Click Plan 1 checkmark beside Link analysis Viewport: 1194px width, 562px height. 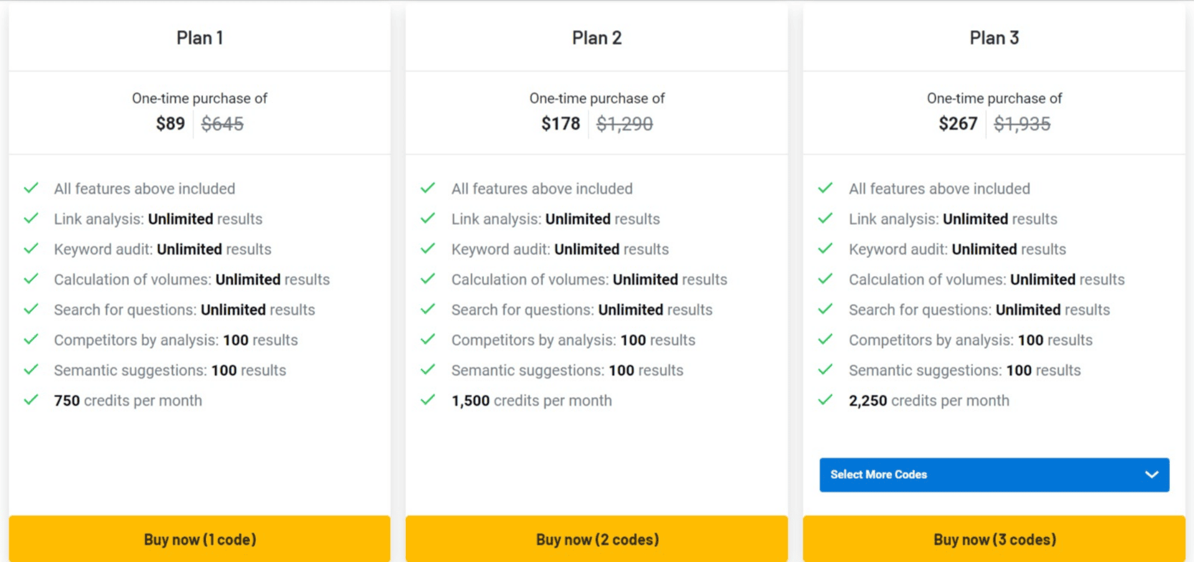[x=31, y=218]
